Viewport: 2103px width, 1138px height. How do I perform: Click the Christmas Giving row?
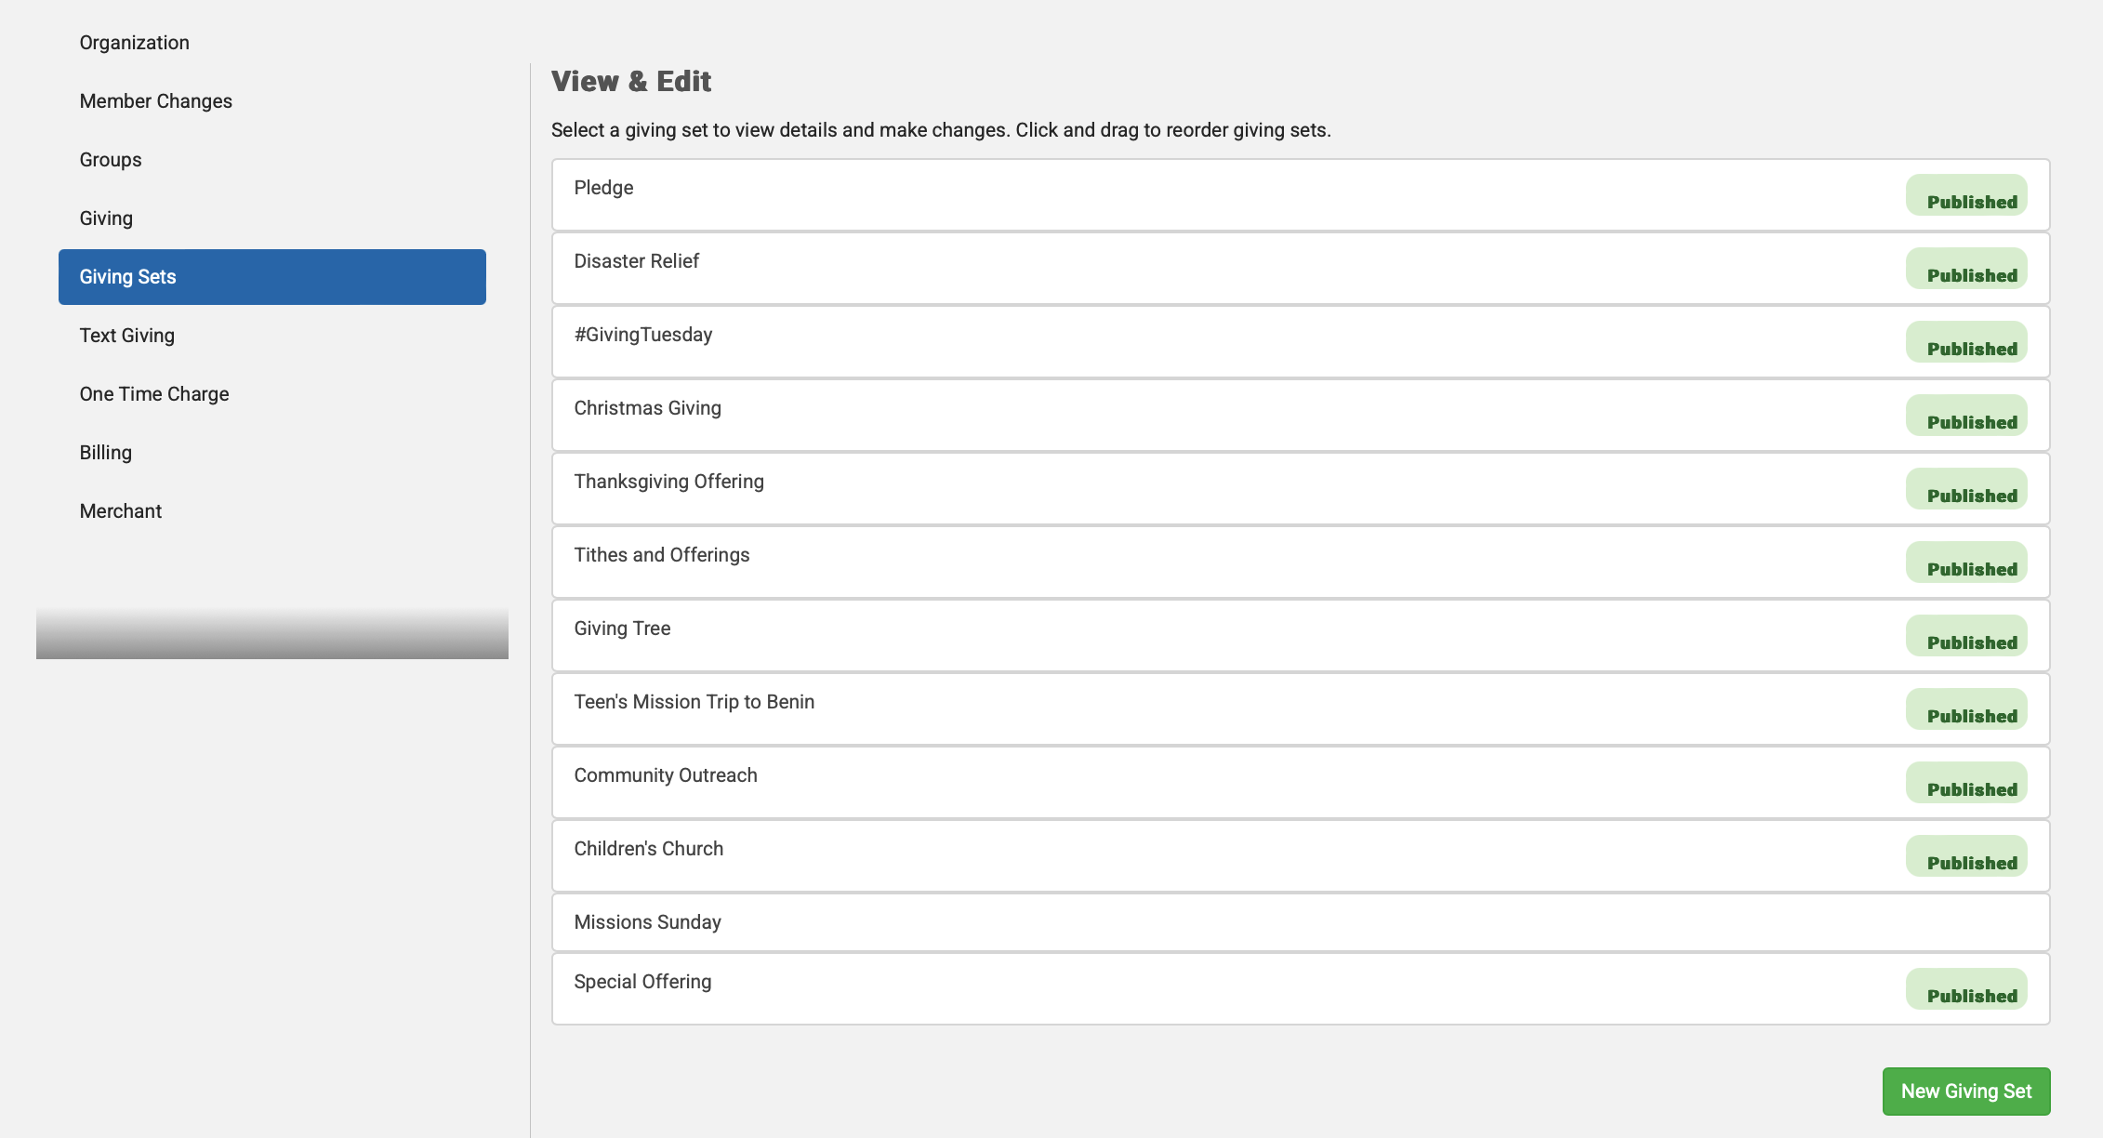(648, 408)
